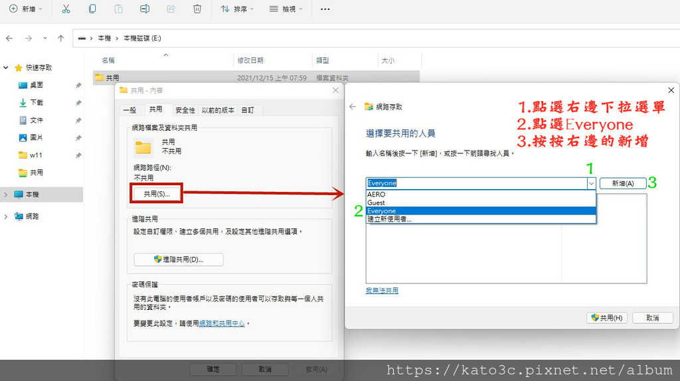Switch to 安全性 tab in properties dialog
680x381 pixels.
coord(185,110)
